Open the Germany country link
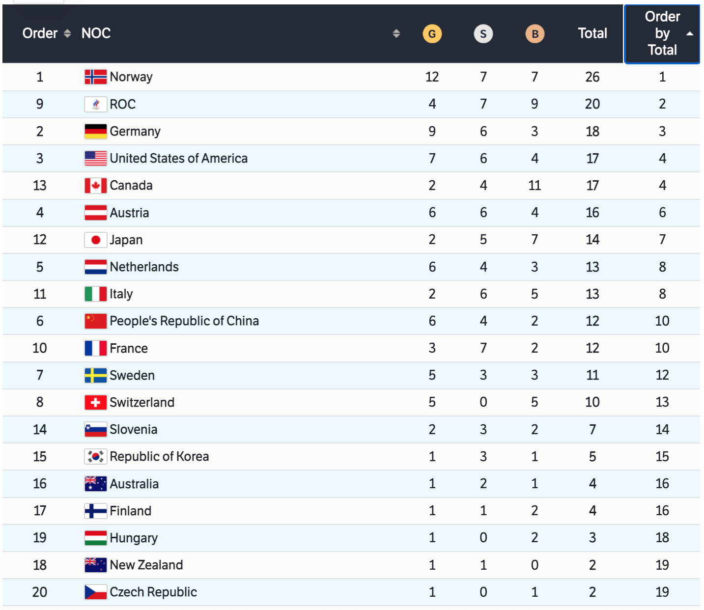 click(135, 132)
